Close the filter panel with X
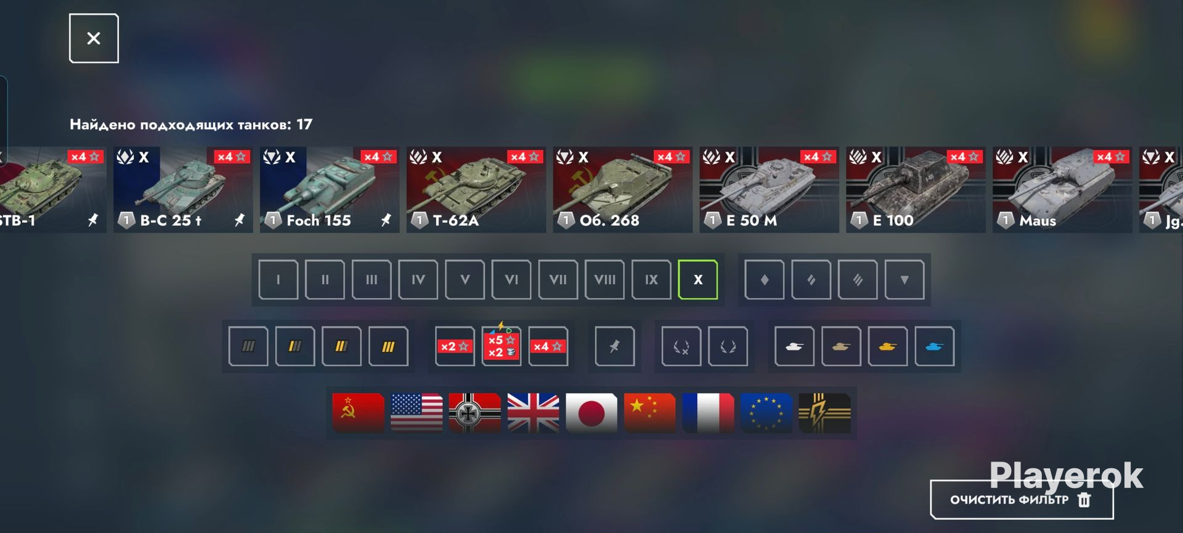 pyautogui.click(x=94, y=38)
